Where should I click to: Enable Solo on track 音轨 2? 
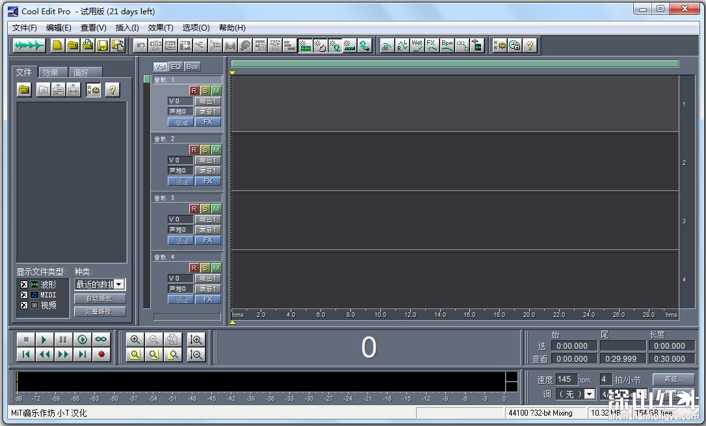pyautogui.click(x=206, y=149)
